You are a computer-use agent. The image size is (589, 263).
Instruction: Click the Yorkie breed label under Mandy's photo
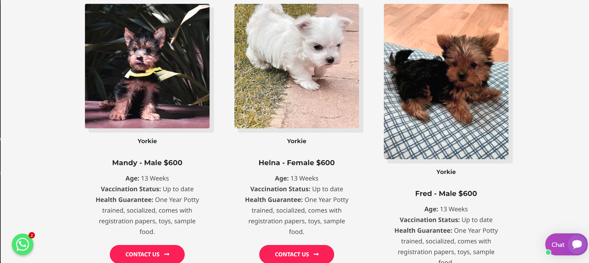tap(147, 141)
